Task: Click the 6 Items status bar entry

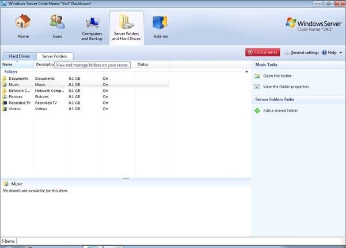Action: pos(8,241)
